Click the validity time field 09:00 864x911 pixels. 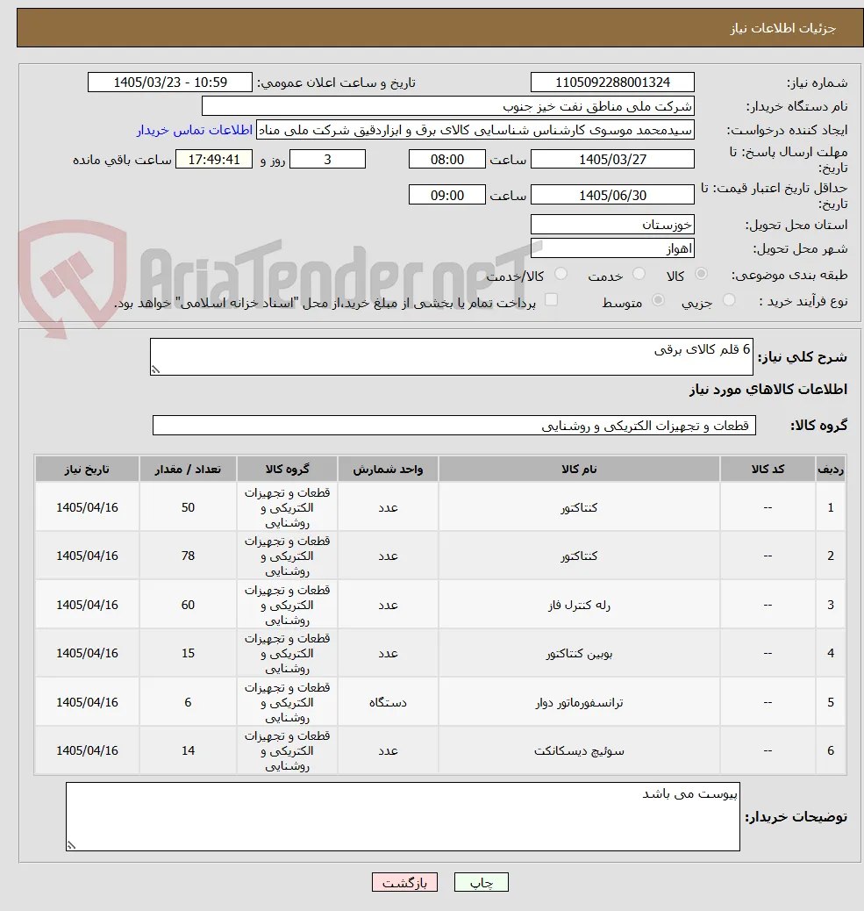coord(447,195)
